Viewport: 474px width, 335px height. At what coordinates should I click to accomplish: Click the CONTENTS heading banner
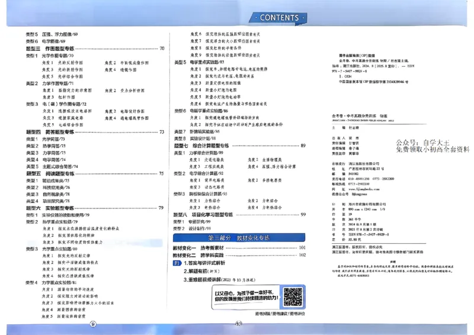point(278,18)
